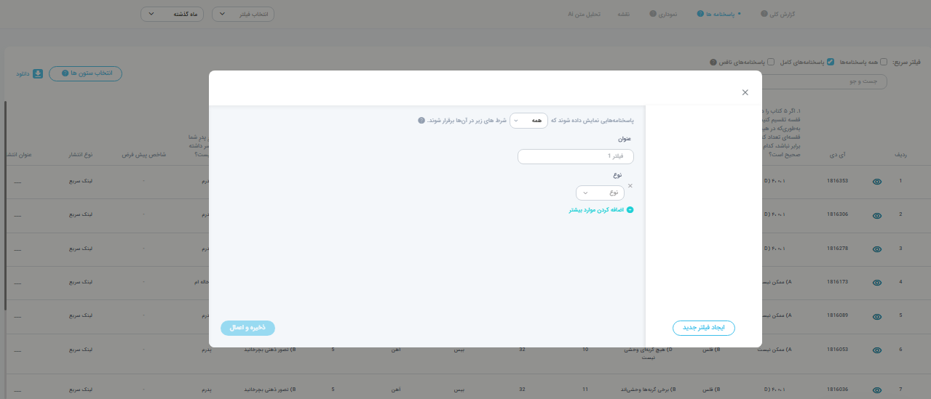
Task: Click ID cell 1816089
Action: tap(838, 315)
